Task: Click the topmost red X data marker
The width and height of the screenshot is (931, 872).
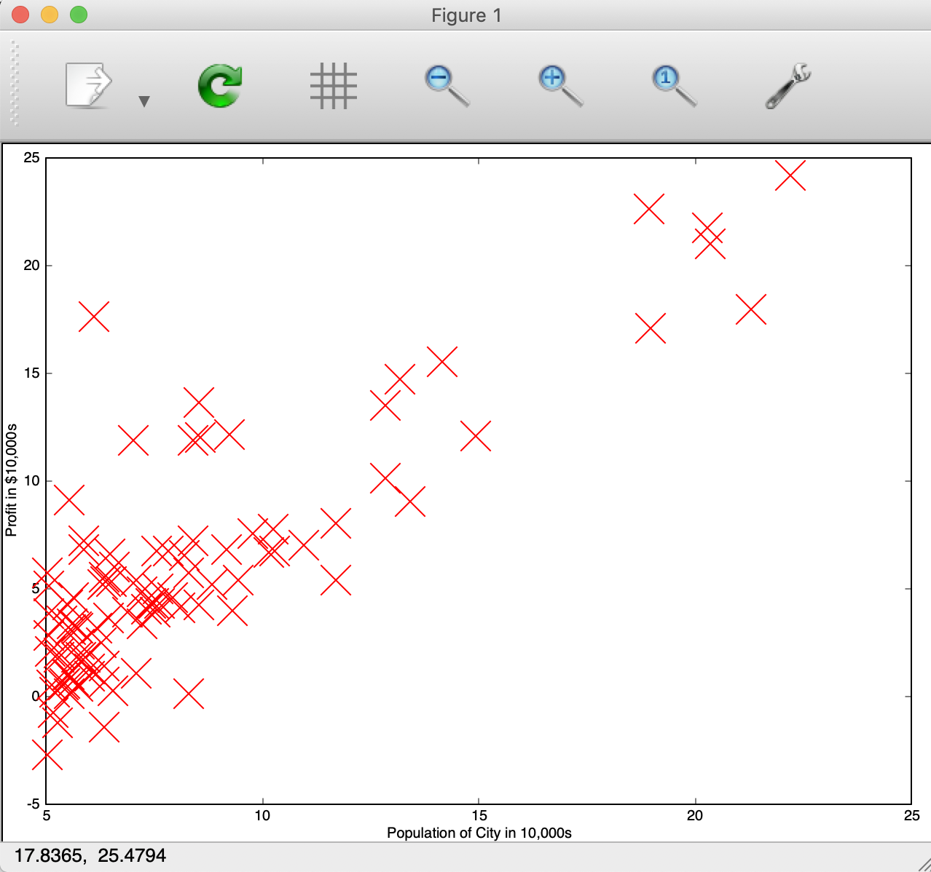Action: 792,175
